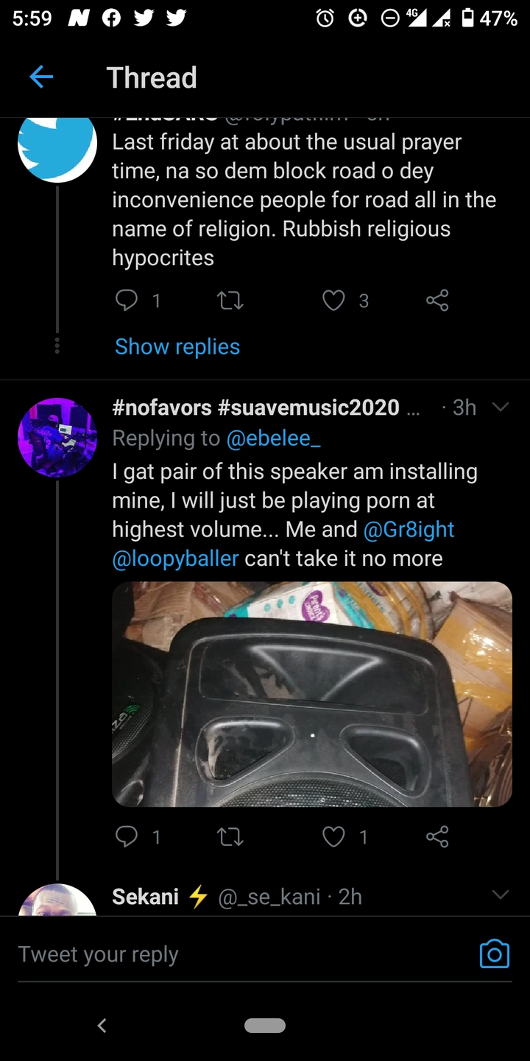
Task: Share the religious hypocrites tweet
Action: pos(437,300)
